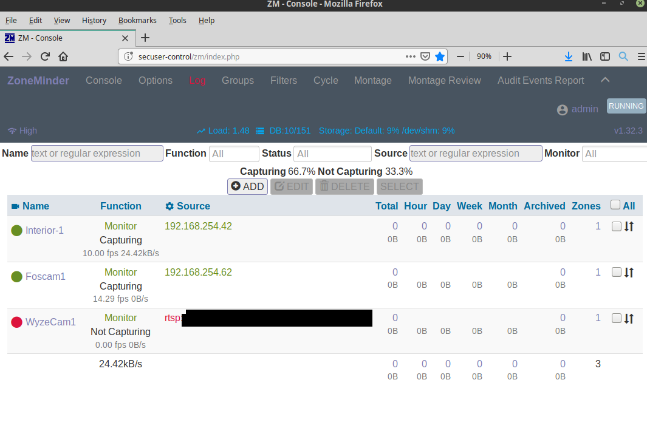Open the Groups page

(x=238, y=80)
